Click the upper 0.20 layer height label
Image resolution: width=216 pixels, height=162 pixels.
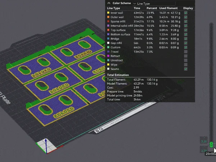click(x=204, y=141)
